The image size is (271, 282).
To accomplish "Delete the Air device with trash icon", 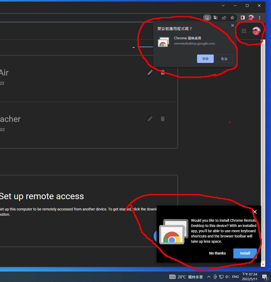I will [163, 73].
